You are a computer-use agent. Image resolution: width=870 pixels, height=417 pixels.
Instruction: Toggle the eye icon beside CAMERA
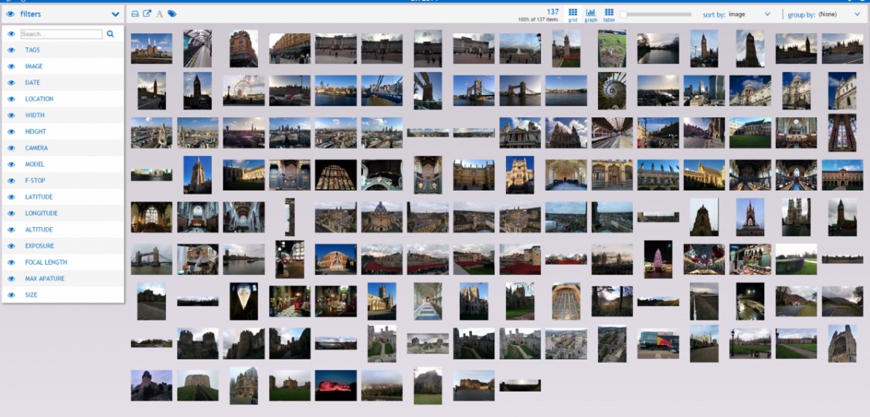point(11,148)
